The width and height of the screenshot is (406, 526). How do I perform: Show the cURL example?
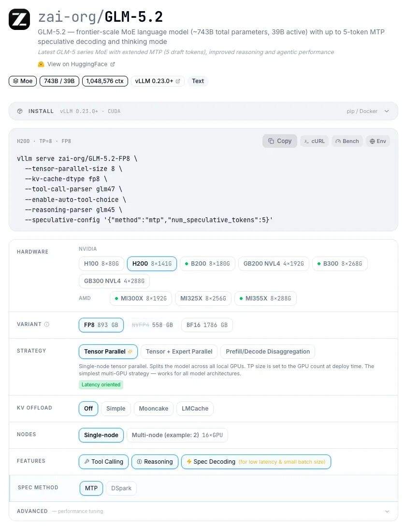(x=314, y=141)
